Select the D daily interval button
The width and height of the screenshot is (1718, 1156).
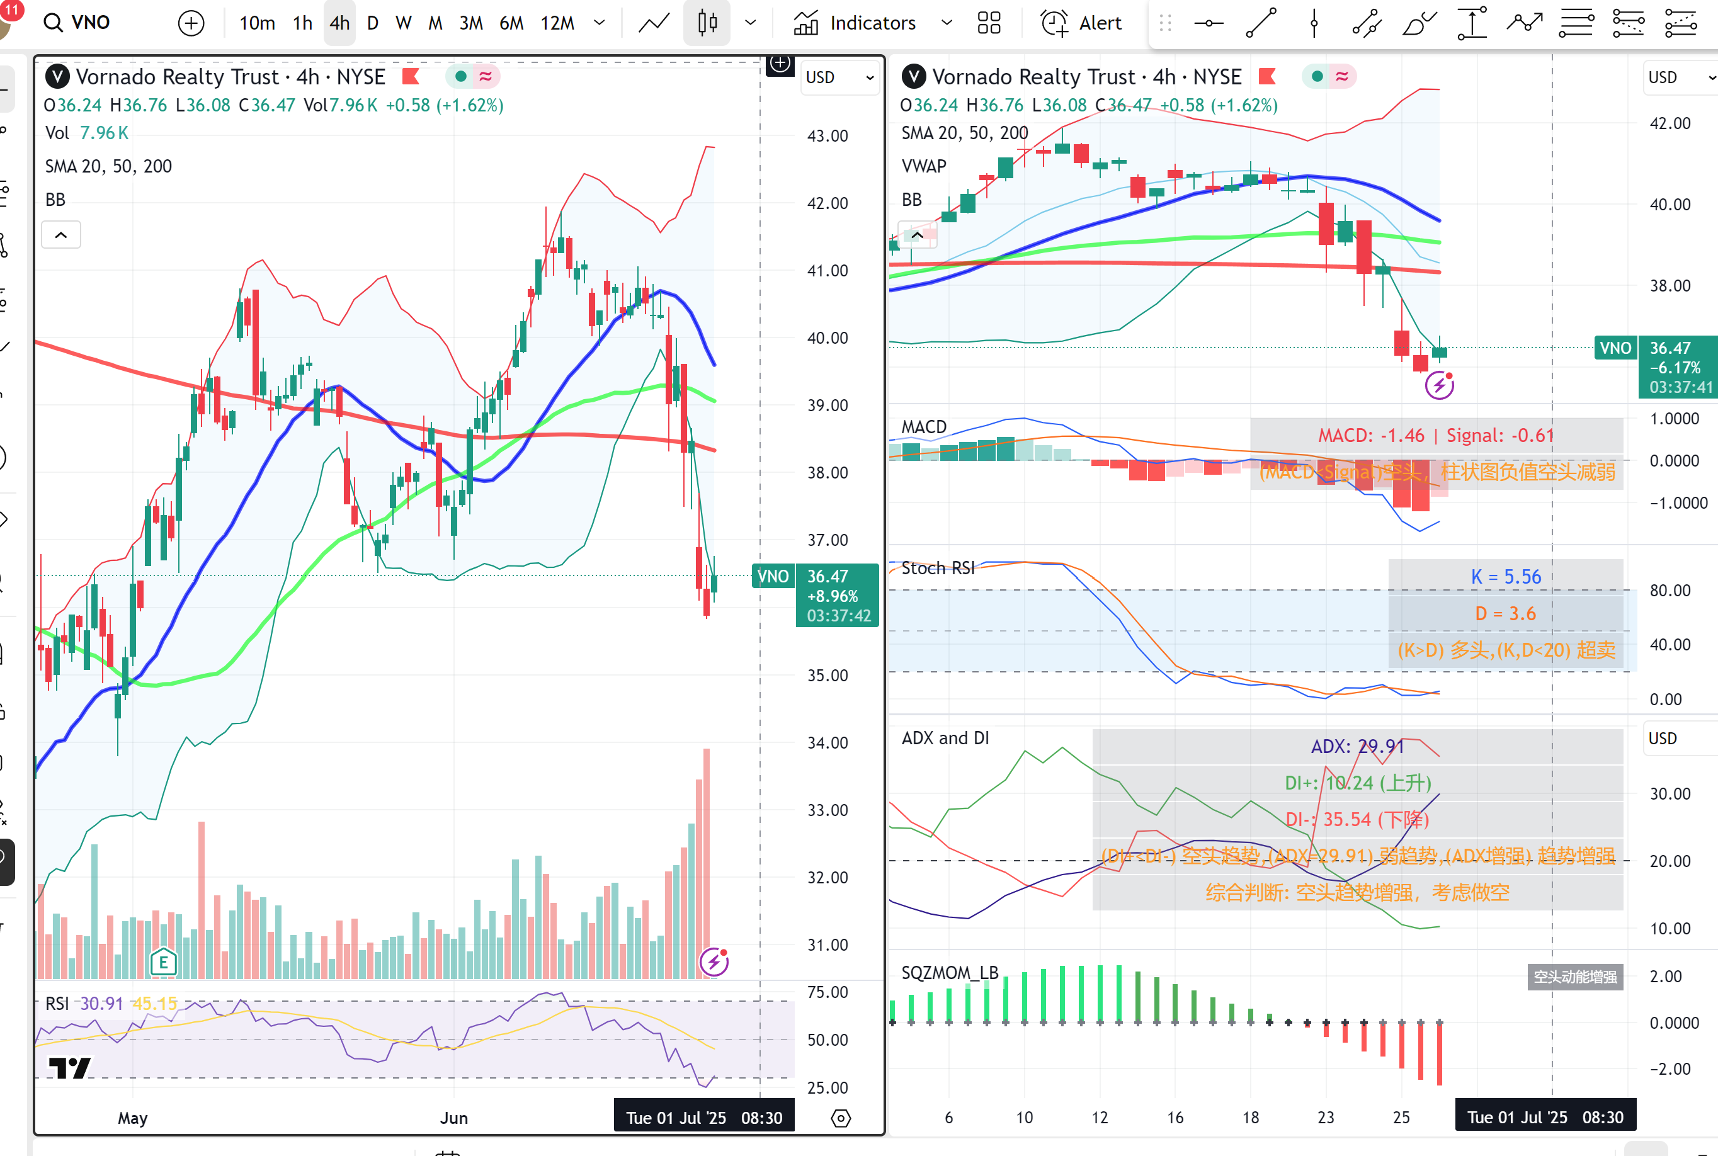click(372, 22)
